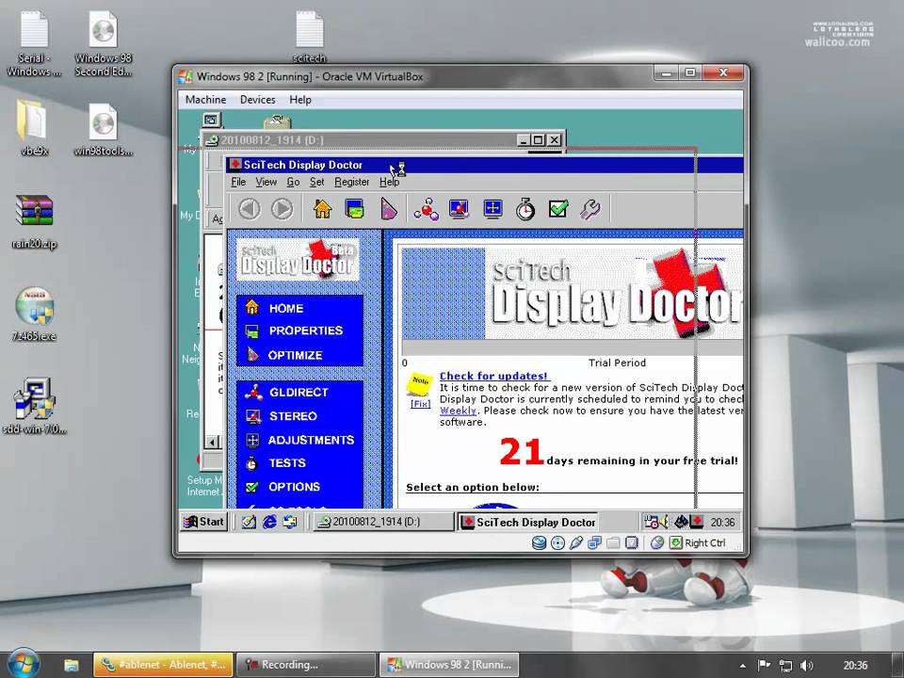Image resolution: width=904 pixels, height=678 pixels.
Task: Switch to Recording... taskbar window
Action: coord(306,665)
